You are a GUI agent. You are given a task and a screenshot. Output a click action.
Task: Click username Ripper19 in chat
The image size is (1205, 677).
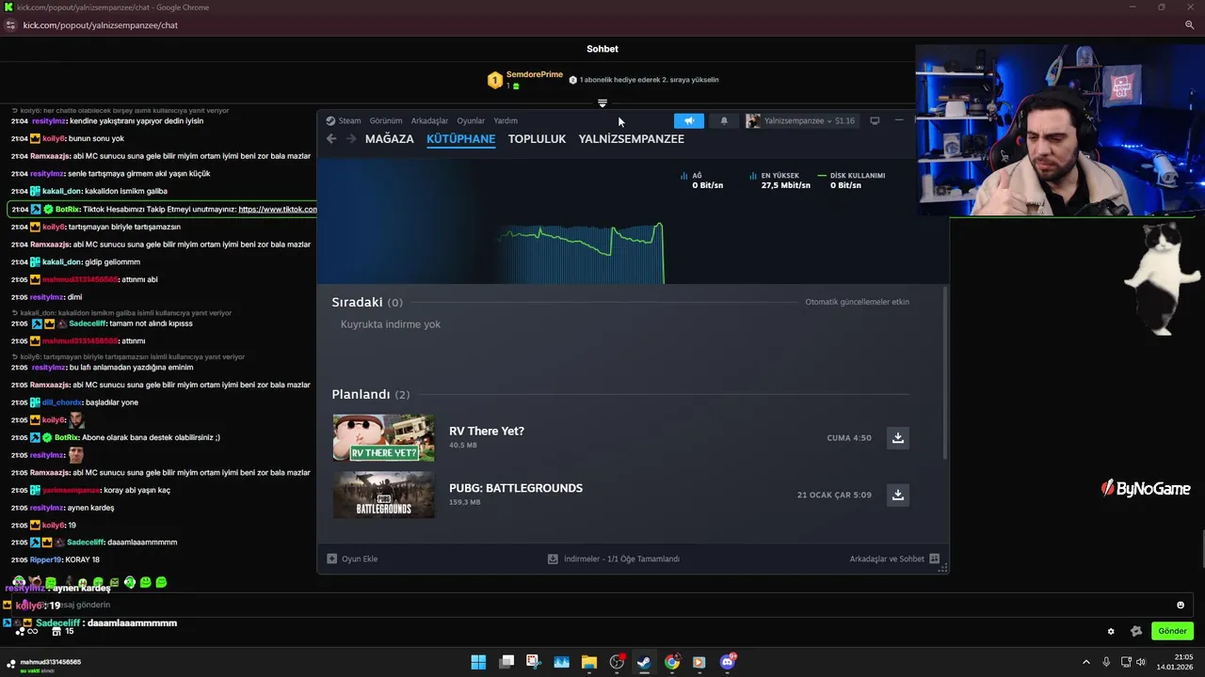pos(45,559)
